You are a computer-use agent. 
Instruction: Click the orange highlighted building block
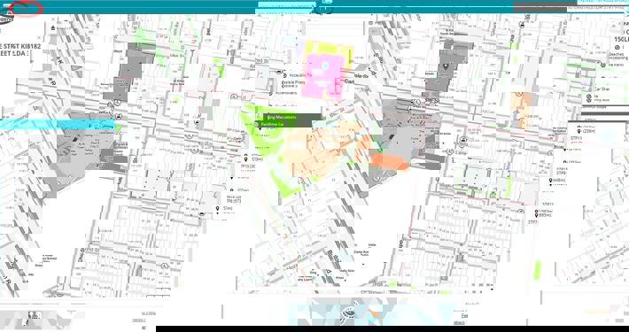[x=389, y=160]
